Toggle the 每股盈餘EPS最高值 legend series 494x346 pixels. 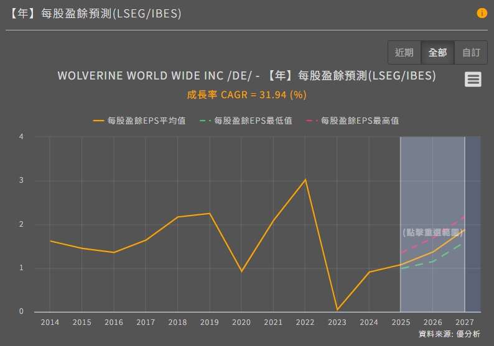click(353, 121)
